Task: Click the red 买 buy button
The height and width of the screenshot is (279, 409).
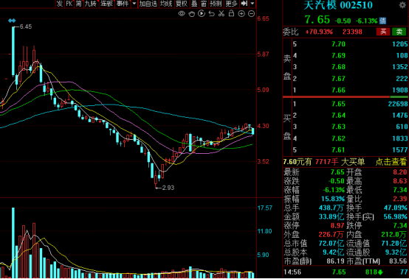Action: [383, 32]
